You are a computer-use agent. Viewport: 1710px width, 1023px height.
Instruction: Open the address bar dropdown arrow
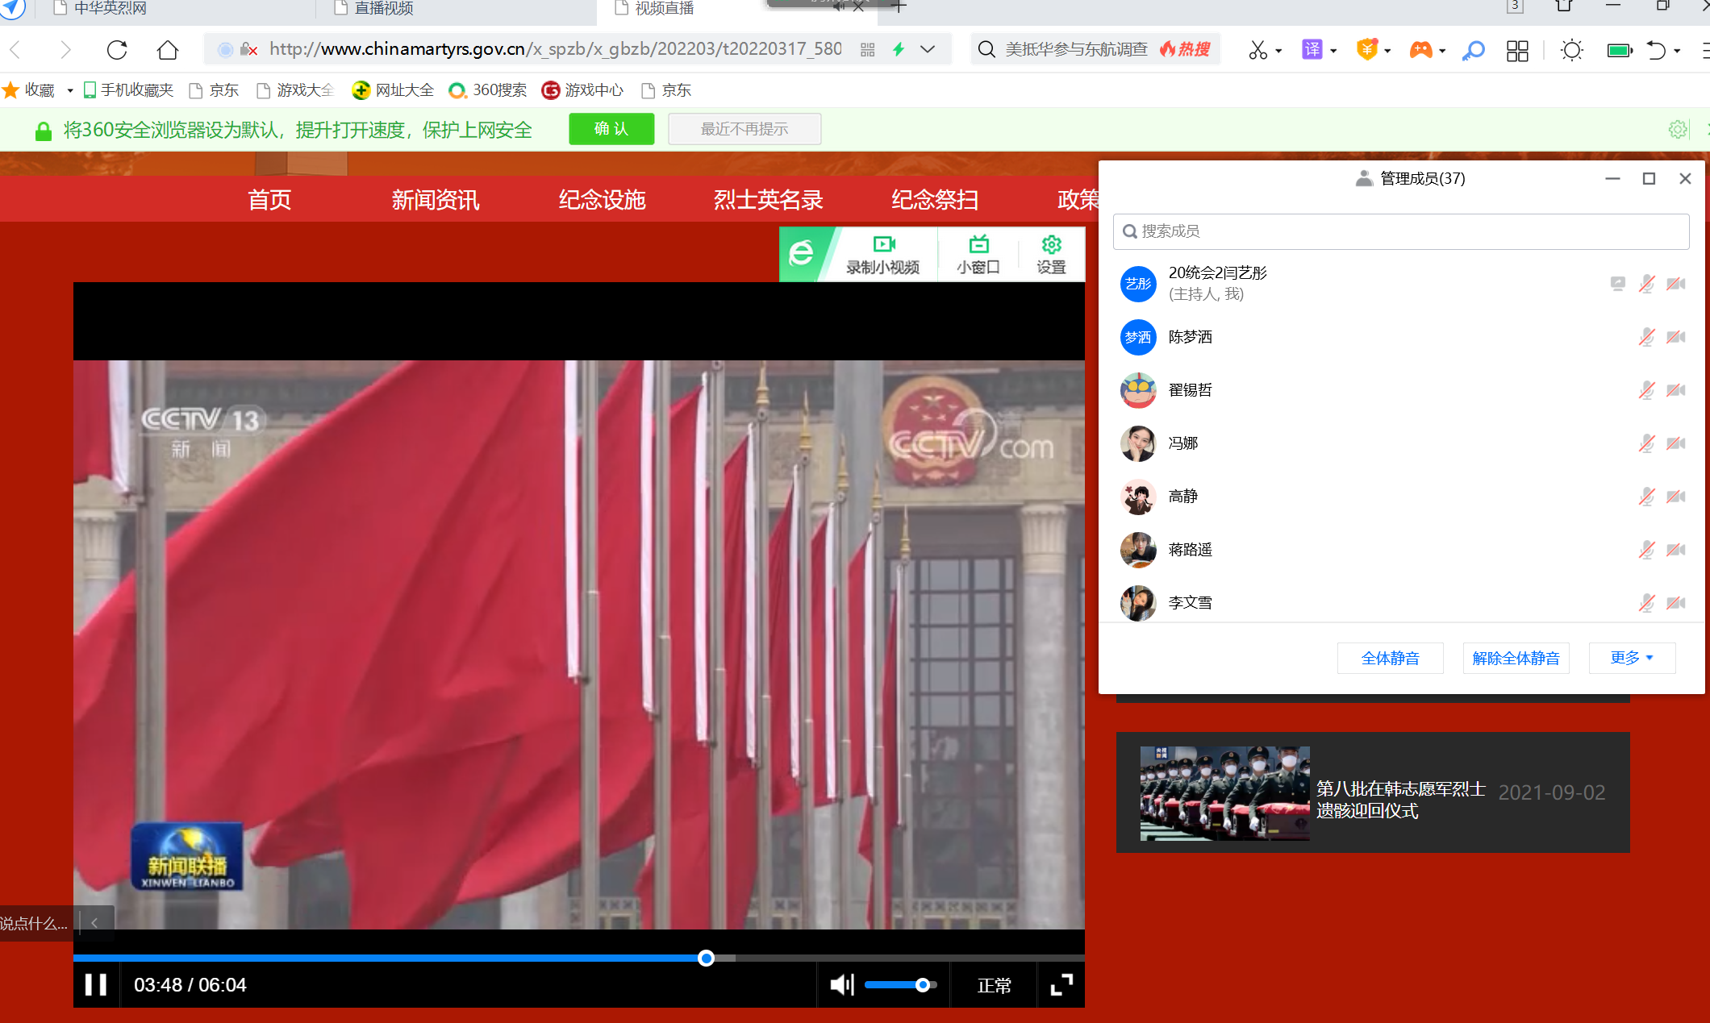coord(928,49)
